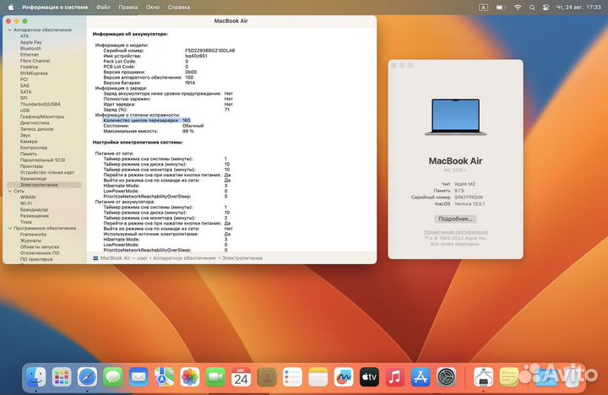Open the Информация о системе menu
608x395 pixels.
pos(55,7)
